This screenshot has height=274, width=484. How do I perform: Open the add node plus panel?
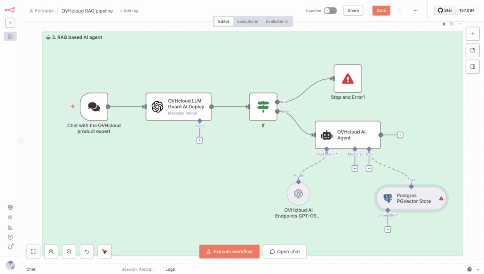473,34
